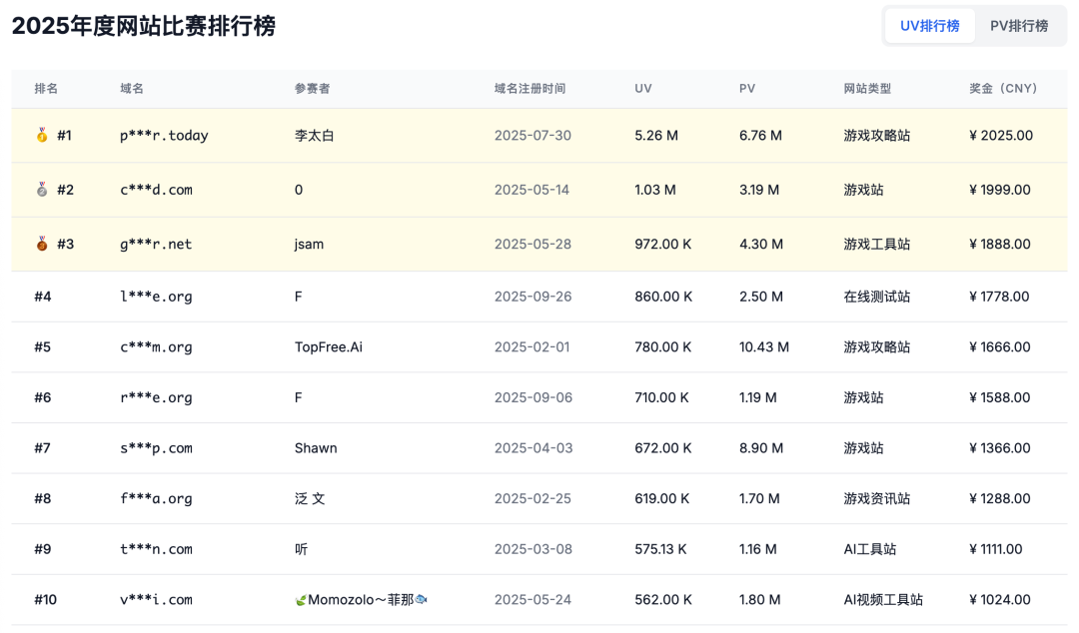Select the UV排行榜 tab

[x=929, y=25]
